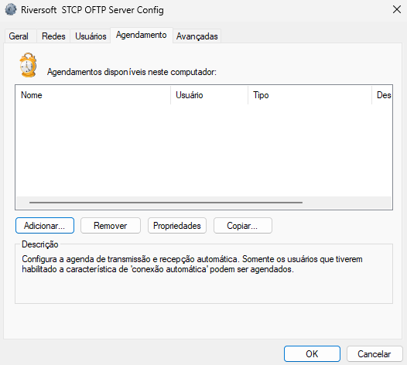Sort list by Usuário column header
Viewport: 407px width, 365px height.
(x=209, y=95)
